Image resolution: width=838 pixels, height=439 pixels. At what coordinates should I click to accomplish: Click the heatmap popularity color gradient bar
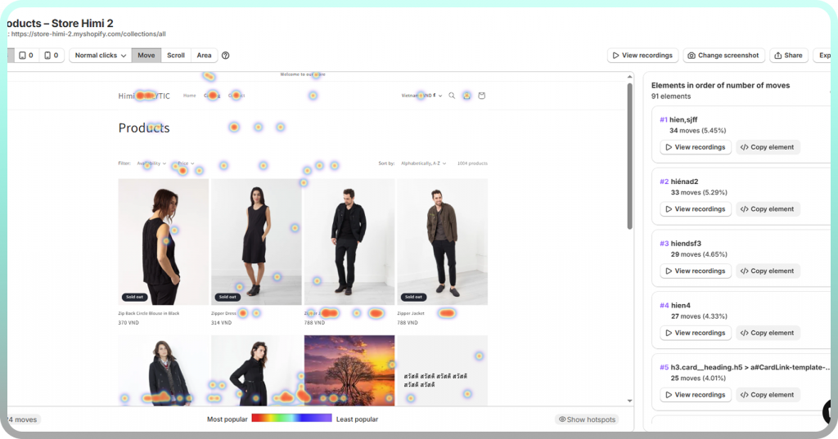(x=291, y=419)
